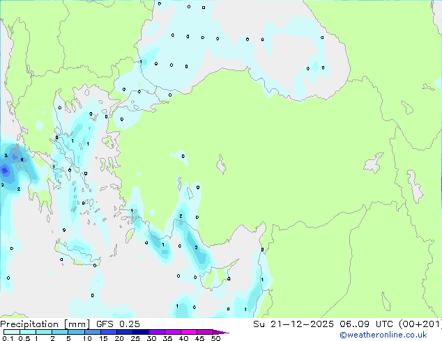The image size is (442, 341).
Task: Open the weatheronline.co.uk copyright link
Action: tap(383, 335)
